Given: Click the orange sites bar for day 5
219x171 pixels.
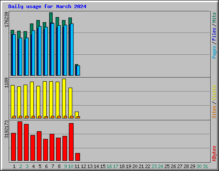Looking at the screenshot, I should (x=40, y=117).
